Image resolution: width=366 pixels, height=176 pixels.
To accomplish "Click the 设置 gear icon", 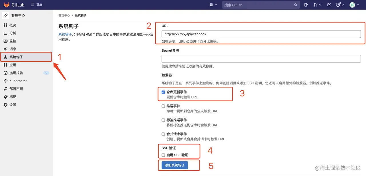I will pos(5,105).
